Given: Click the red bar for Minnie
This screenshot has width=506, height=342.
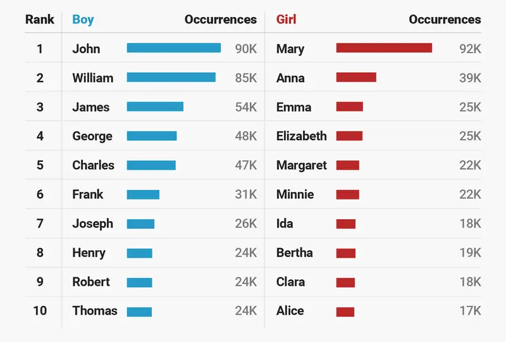Looking at the screenshot, I should click(347, 194).
